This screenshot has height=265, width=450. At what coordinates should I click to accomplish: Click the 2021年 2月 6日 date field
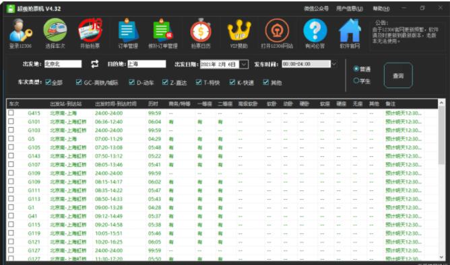220,64
